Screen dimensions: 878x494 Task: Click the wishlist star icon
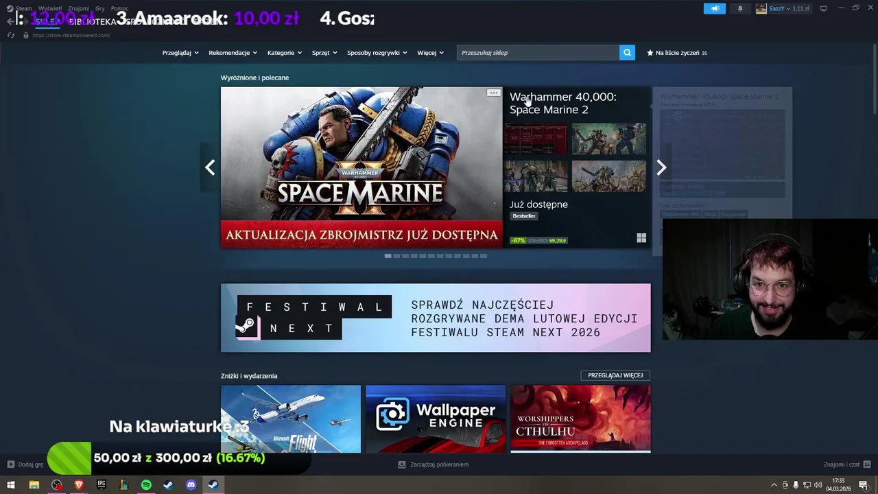pyautogui.click(x=650, y=53)
